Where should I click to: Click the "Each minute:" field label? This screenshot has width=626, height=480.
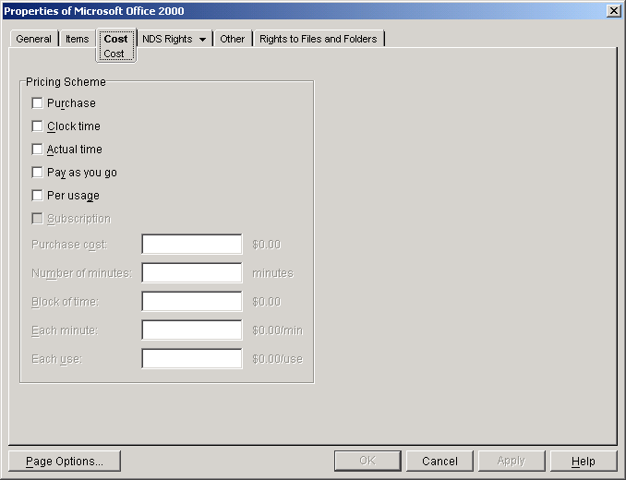click(x=65, y=330)
